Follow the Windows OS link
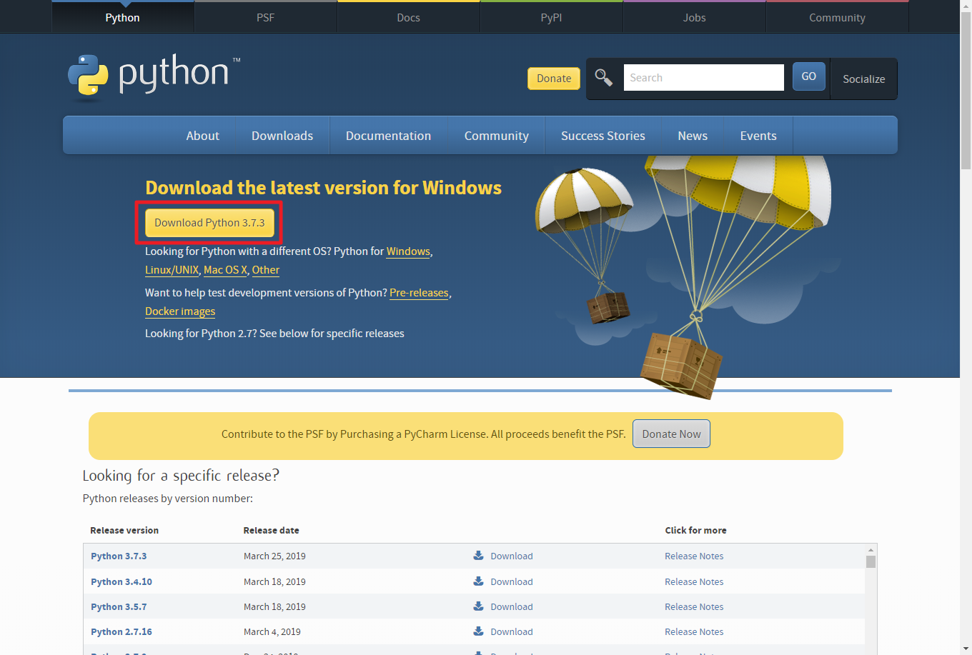Image resolution: width=972 pixels, height=655 pixels. [x=408, y=251]
